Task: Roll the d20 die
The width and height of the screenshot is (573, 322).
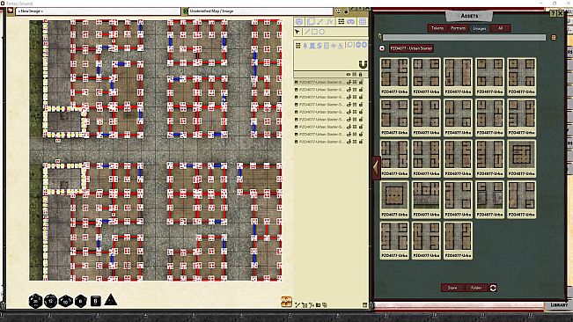Action: [x=35, y=301]
